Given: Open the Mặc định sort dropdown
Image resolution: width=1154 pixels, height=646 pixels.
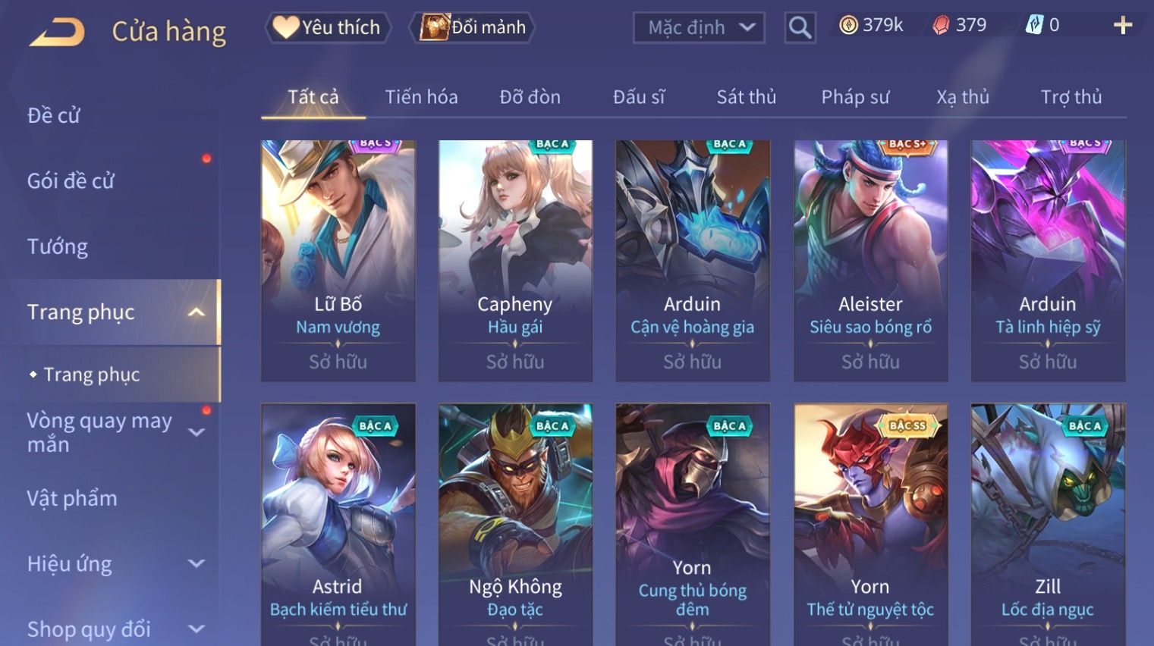Looking at the screenshot, I should (x=699, y=28).
